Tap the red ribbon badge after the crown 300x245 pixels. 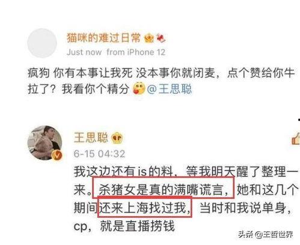point(161,38)
